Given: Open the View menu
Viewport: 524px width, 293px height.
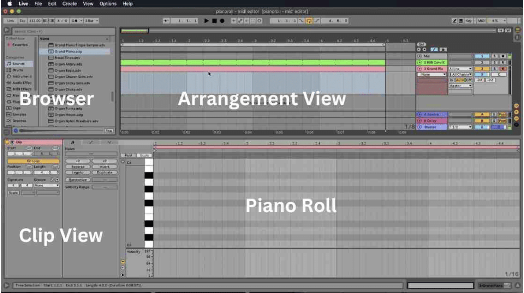Looking at the screenshot, I should (88, 4).
